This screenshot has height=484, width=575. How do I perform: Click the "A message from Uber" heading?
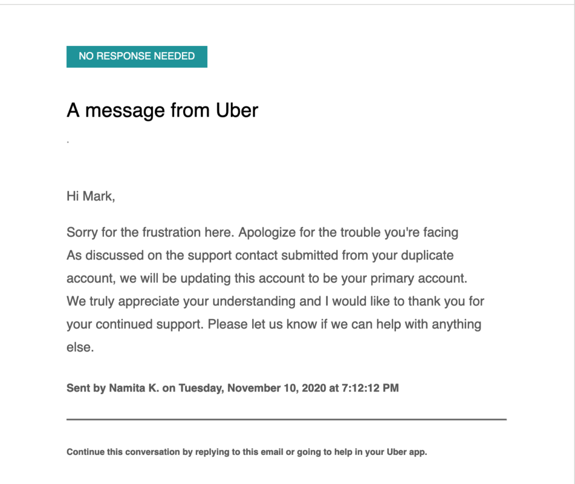[x=162, y=110]
